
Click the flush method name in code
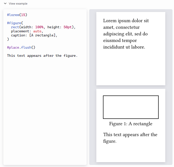(x=26, y=47)
